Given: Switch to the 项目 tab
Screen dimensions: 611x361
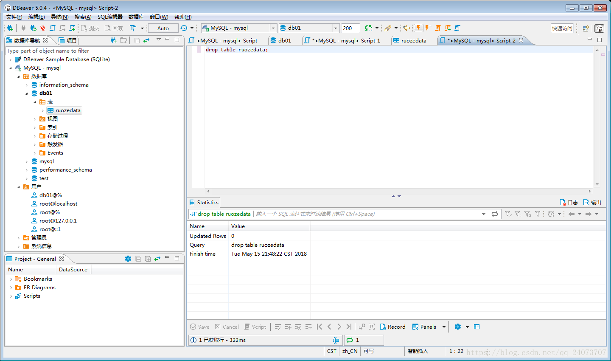Looking at the screenshot, I should tap(68, 40).
